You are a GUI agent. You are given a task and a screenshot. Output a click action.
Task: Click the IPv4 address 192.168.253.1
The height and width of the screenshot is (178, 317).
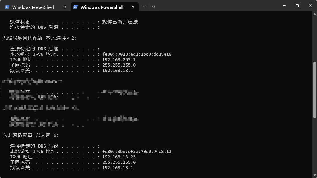click(x=119, y=60)
